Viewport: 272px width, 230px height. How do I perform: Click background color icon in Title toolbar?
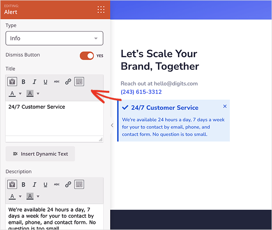(30, 94)
